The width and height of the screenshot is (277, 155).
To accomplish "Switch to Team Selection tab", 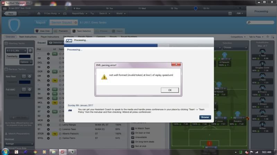I will [82, 31].
